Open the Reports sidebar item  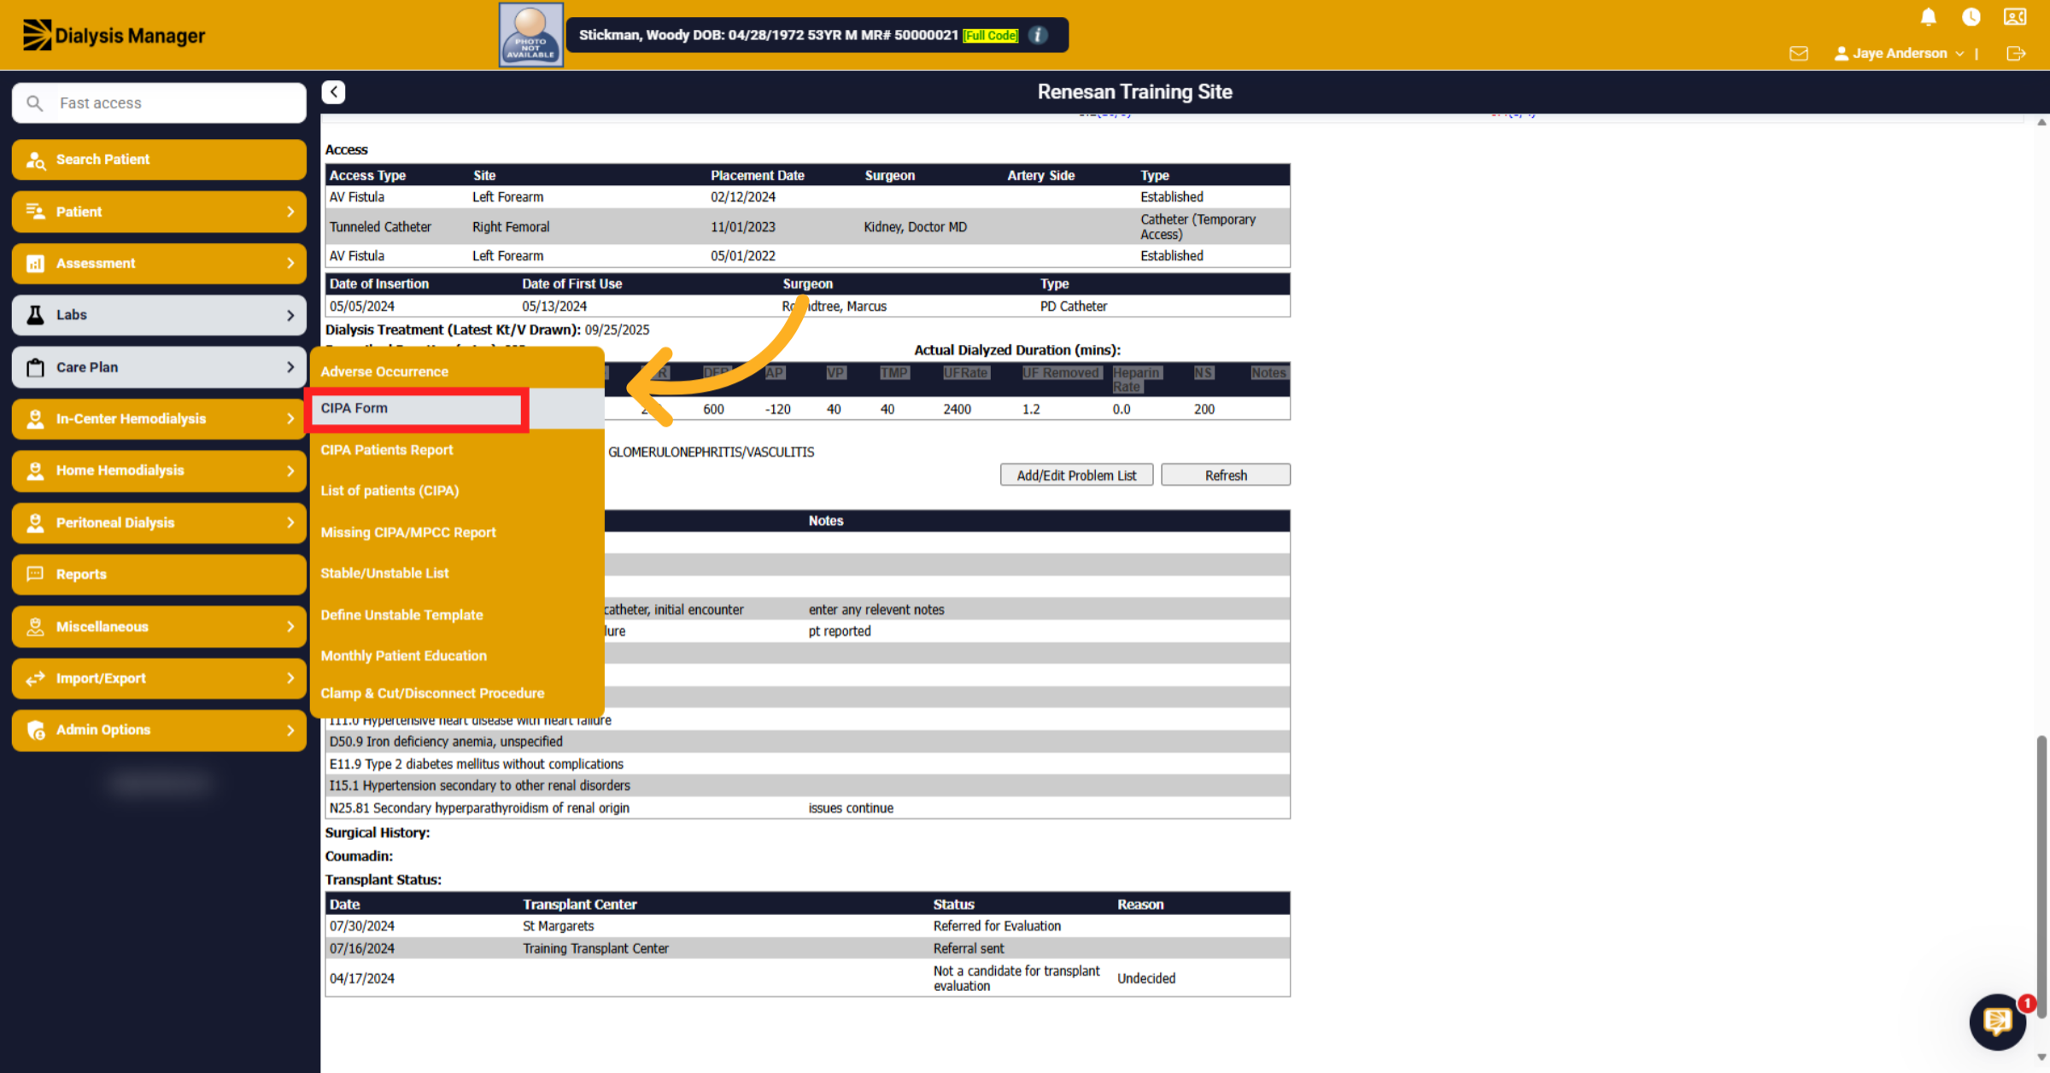(x=159, y=574)
